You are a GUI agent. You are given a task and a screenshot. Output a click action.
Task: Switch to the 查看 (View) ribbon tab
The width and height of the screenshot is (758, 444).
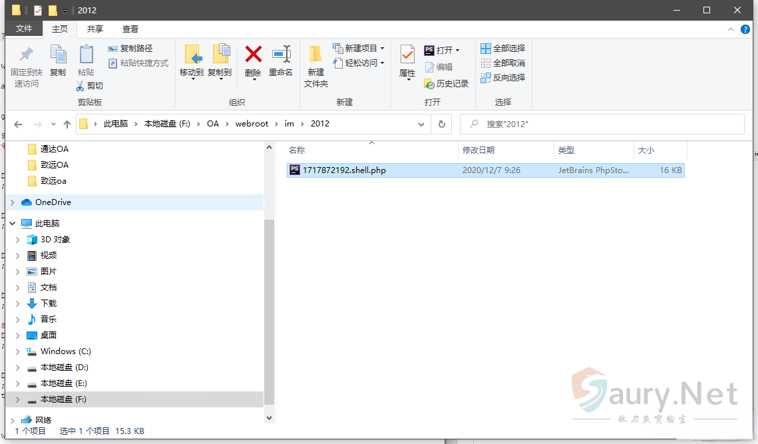tap(130, 29)
